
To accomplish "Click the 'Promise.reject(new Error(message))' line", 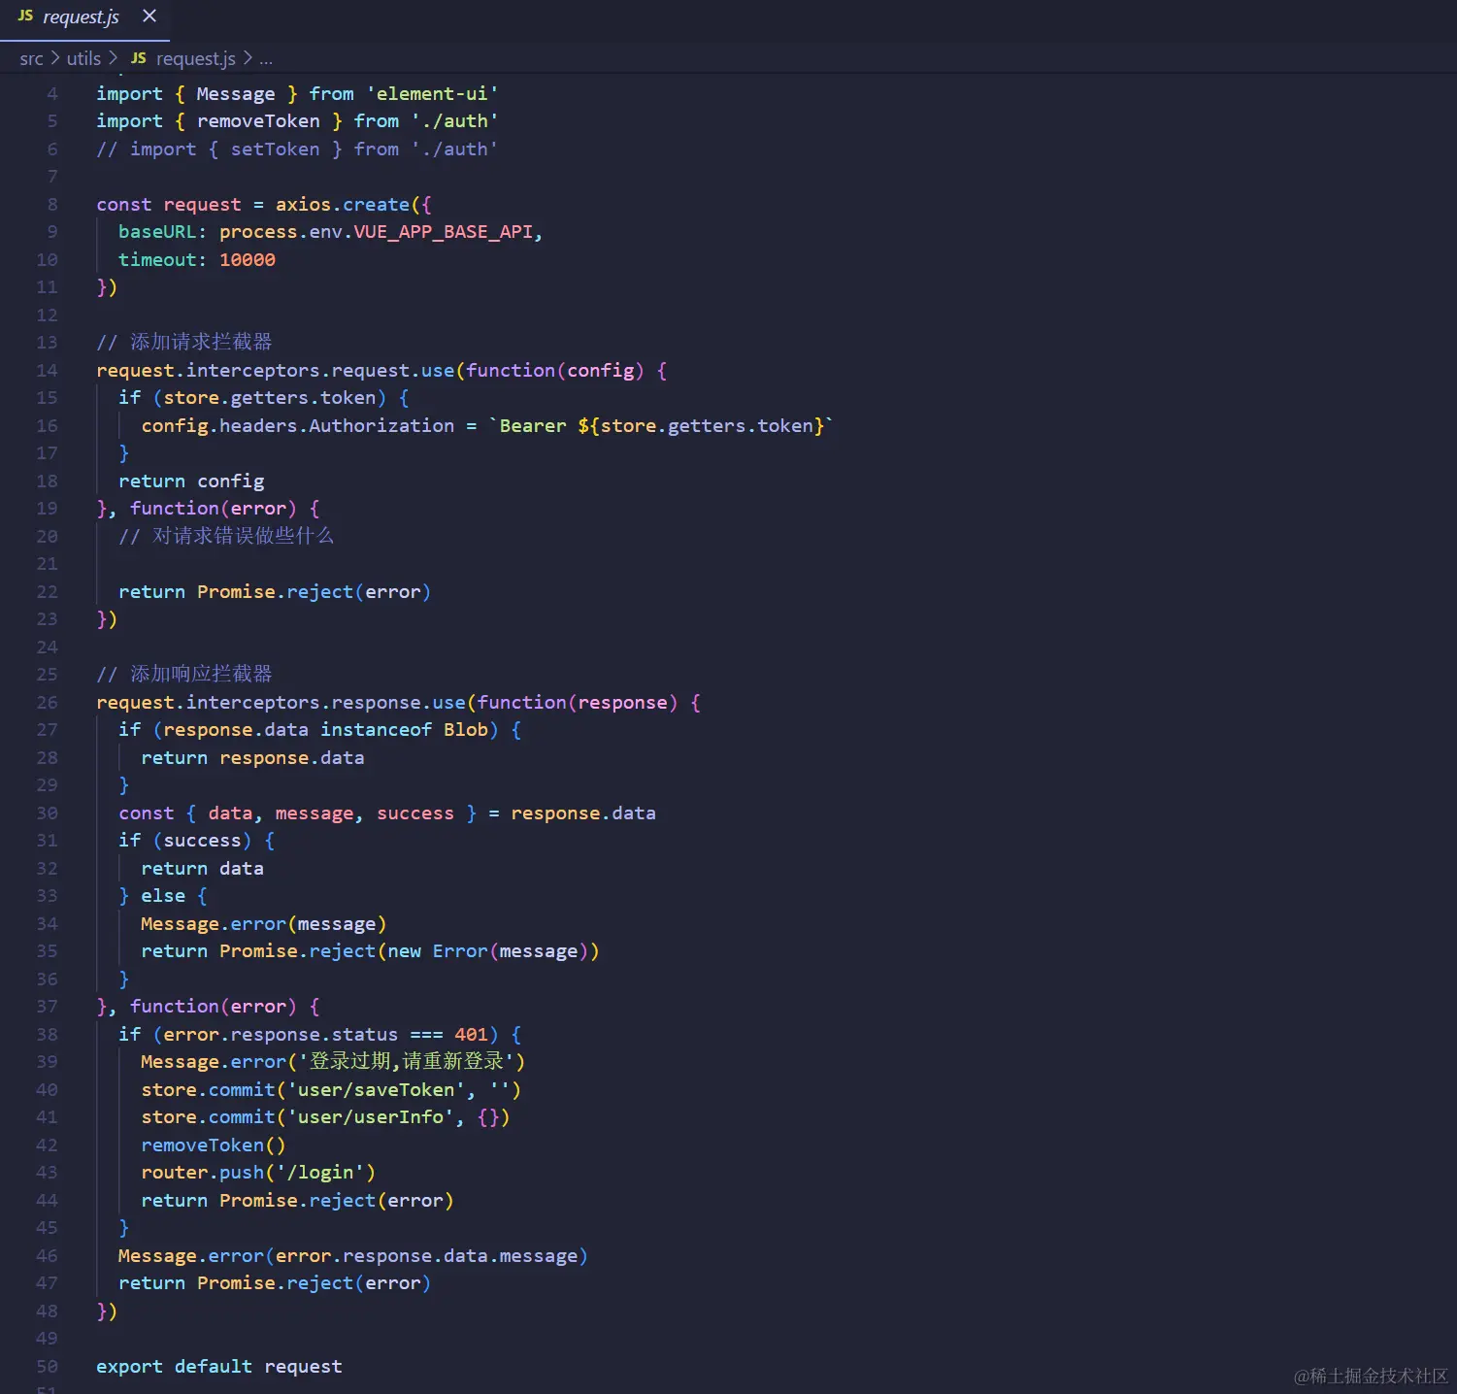I will pyautogui.click(x=370, y=951).
